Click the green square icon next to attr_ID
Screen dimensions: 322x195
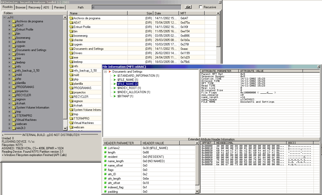pos(105,174)
